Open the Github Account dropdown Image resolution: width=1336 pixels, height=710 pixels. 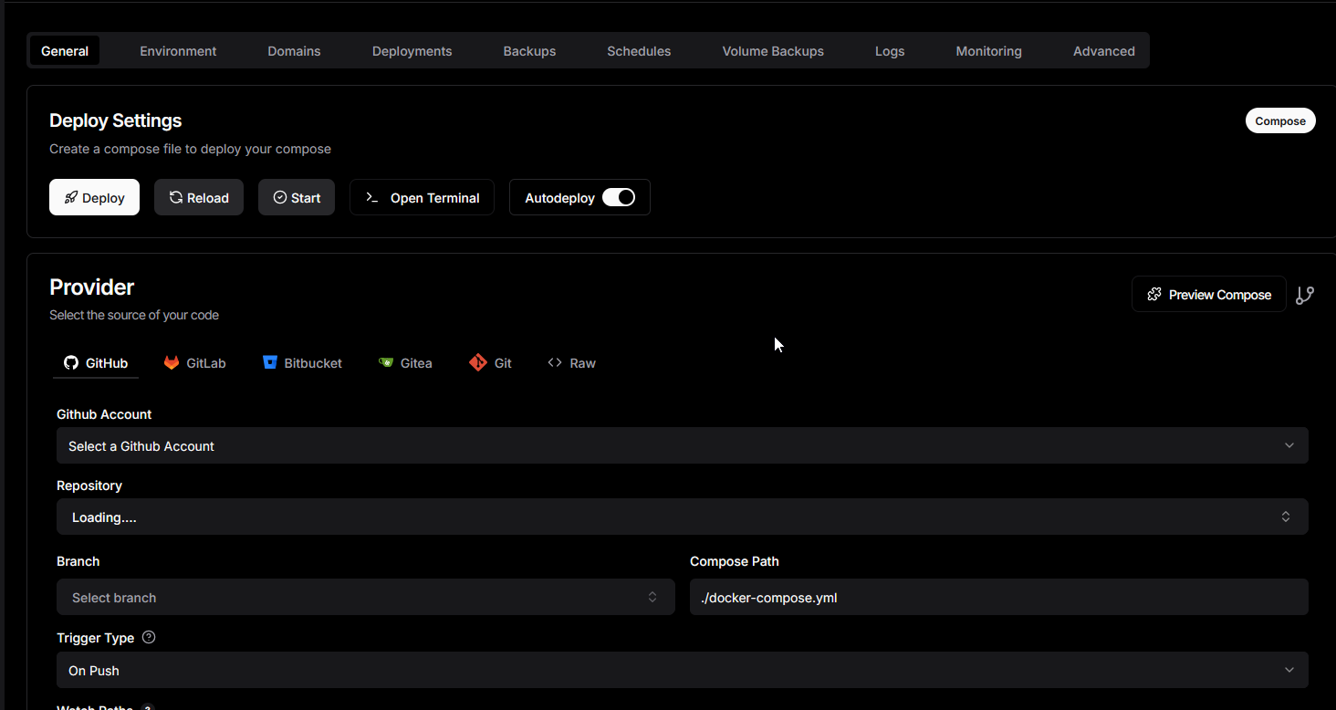pyautogui.click(x=682, y=446)
